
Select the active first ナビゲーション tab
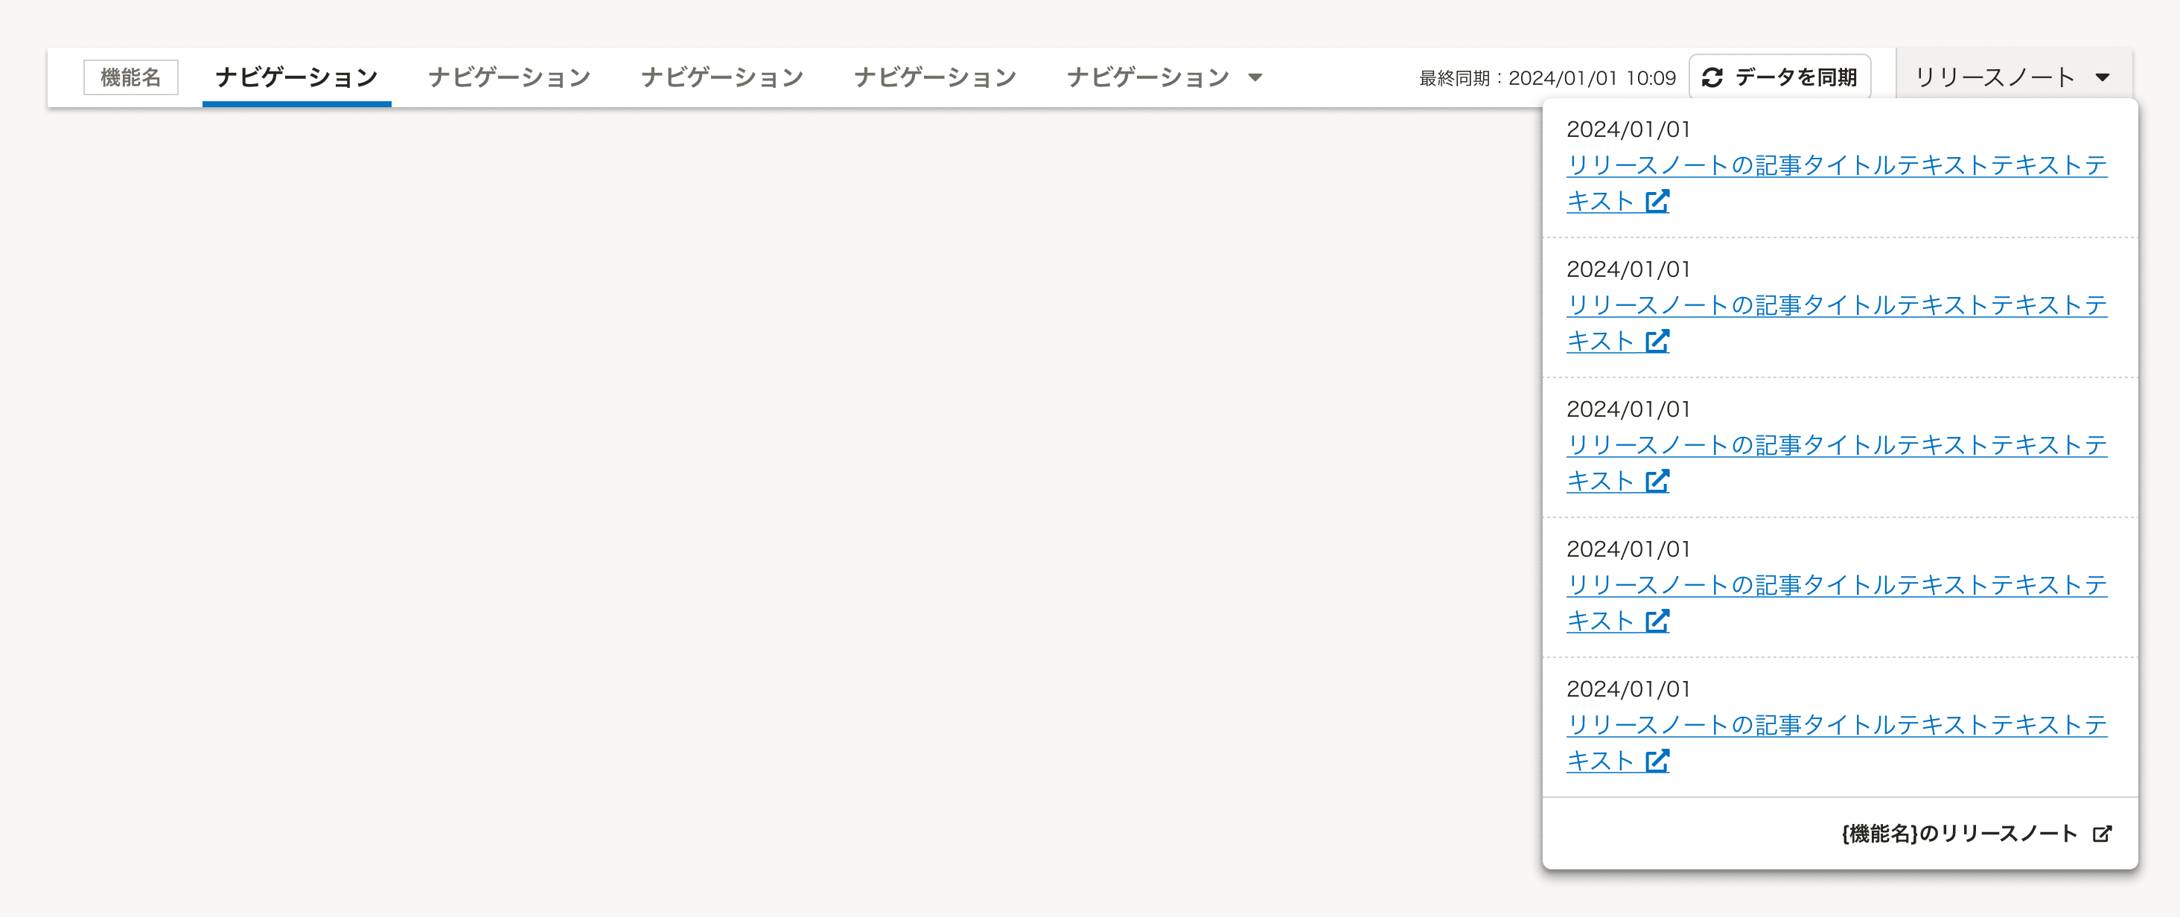[296, 78]
